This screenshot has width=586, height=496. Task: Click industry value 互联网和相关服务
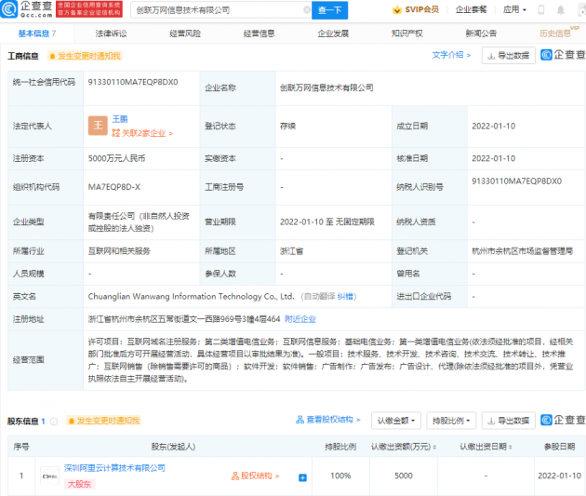119,251
